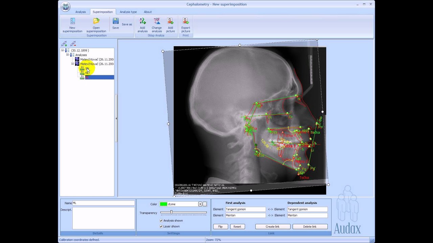This screenshot has height=243, width=433.
Task: Click the 'Dependent analysis' heading text
Action: tap(302, 203)
